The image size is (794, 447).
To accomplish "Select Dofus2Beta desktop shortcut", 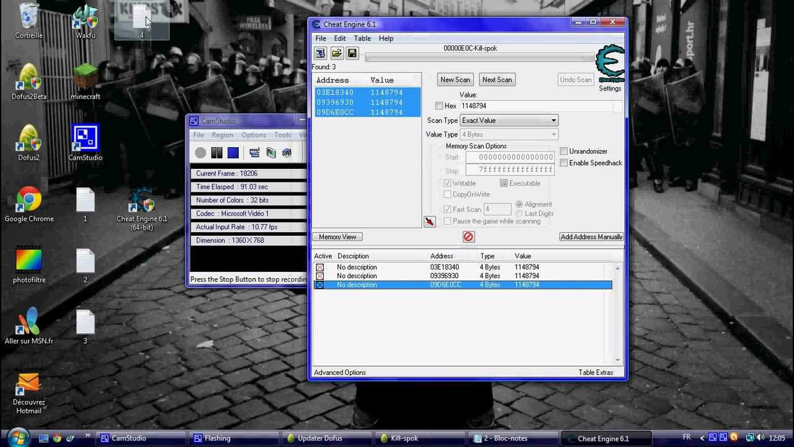I will (x=29, y=82).
